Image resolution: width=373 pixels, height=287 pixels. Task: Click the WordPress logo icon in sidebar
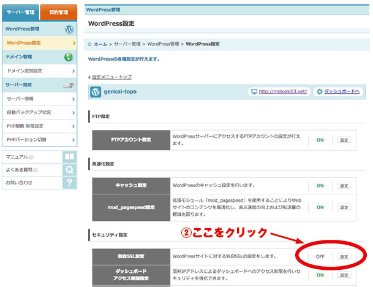tap(69, 29)
